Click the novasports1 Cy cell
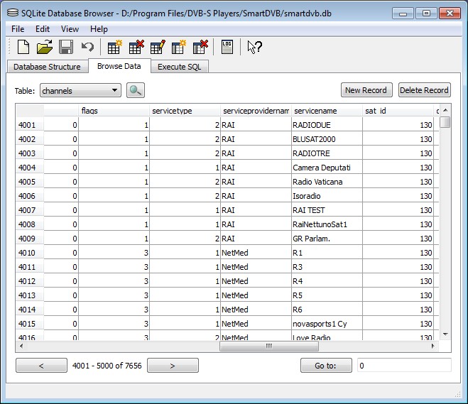Viewport: 468px width, 404px height. pos(327,324)
